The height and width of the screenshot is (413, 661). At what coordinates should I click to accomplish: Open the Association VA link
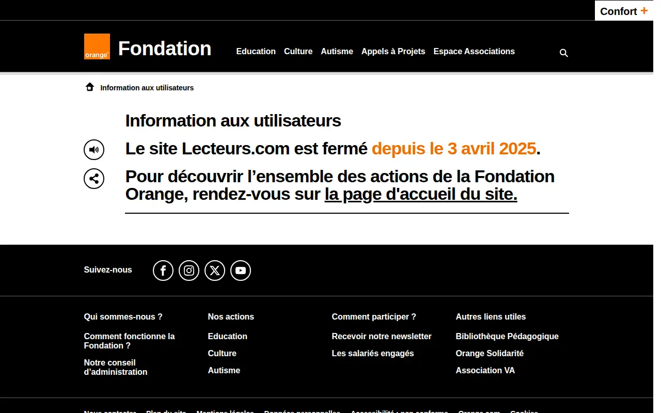485,370
